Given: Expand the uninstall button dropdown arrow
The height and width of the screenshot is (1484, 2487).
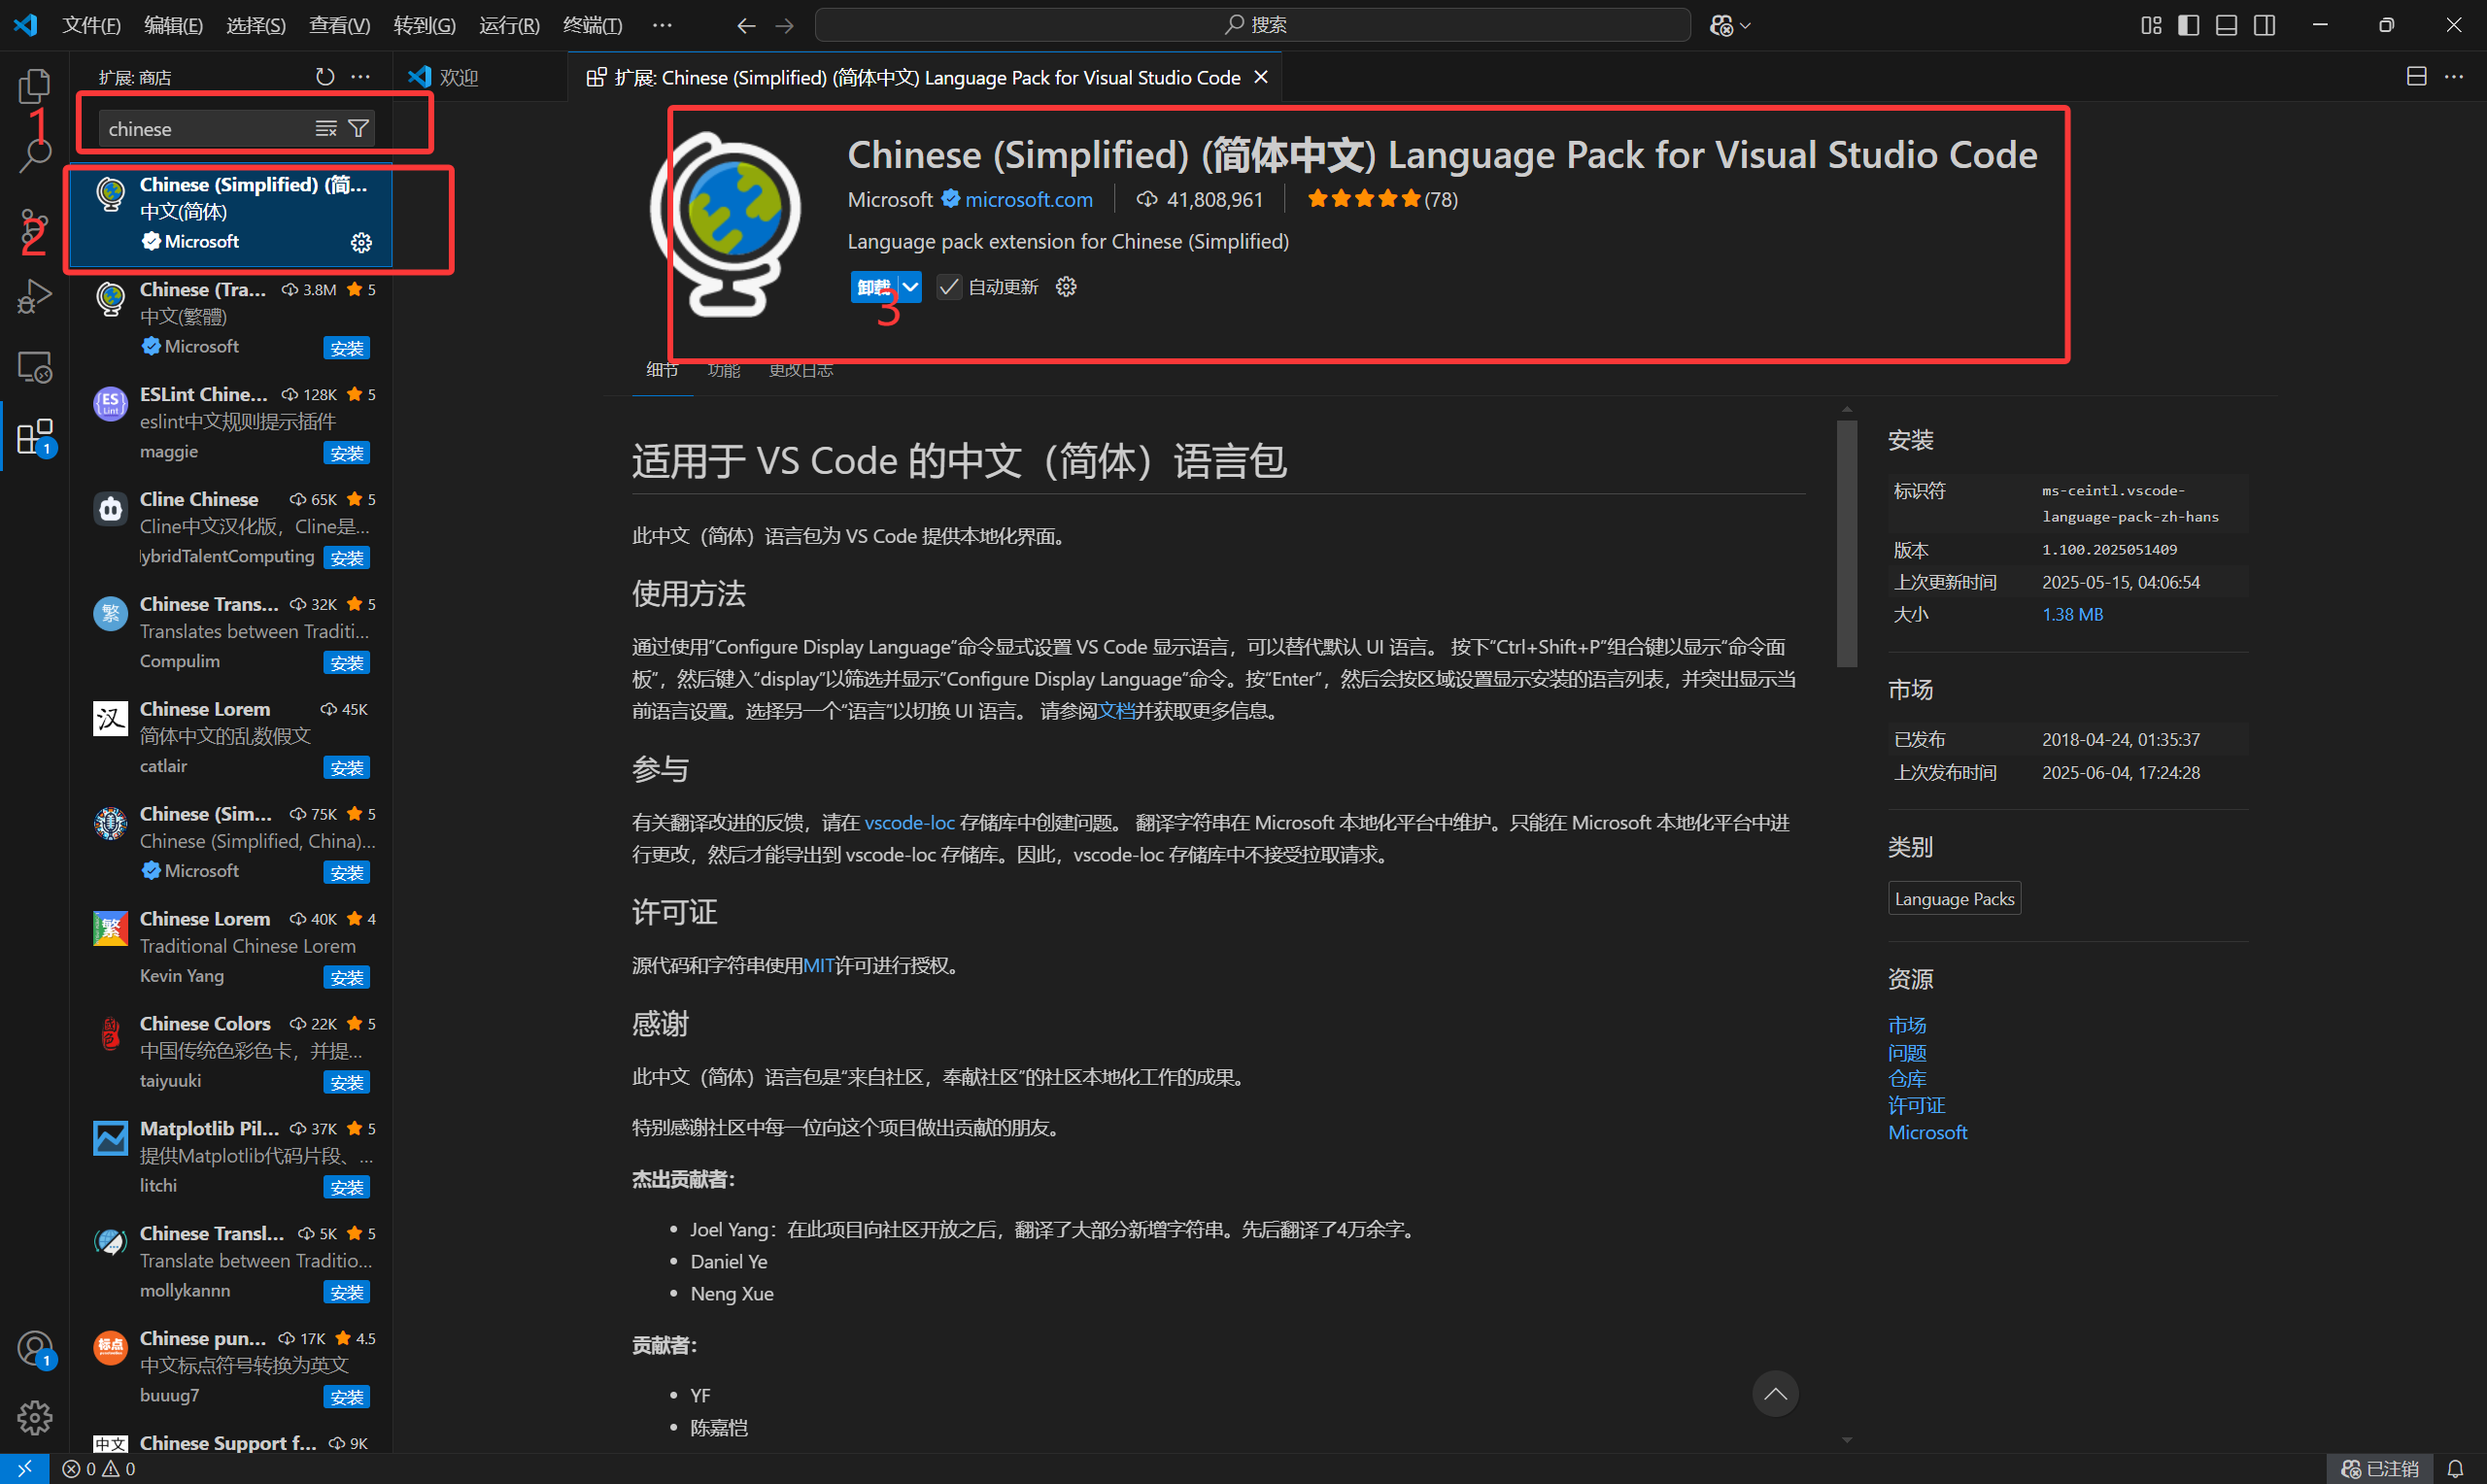Looking at the screenshot, I should [x=910, y=287].
